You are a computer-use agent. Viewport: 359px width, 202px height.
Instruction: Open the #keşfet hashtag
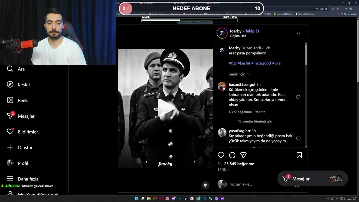[x=244, y=63]
